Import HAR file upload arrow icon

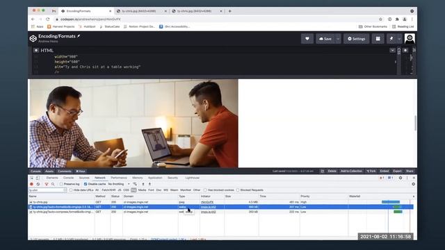click(x=143, y=184)
